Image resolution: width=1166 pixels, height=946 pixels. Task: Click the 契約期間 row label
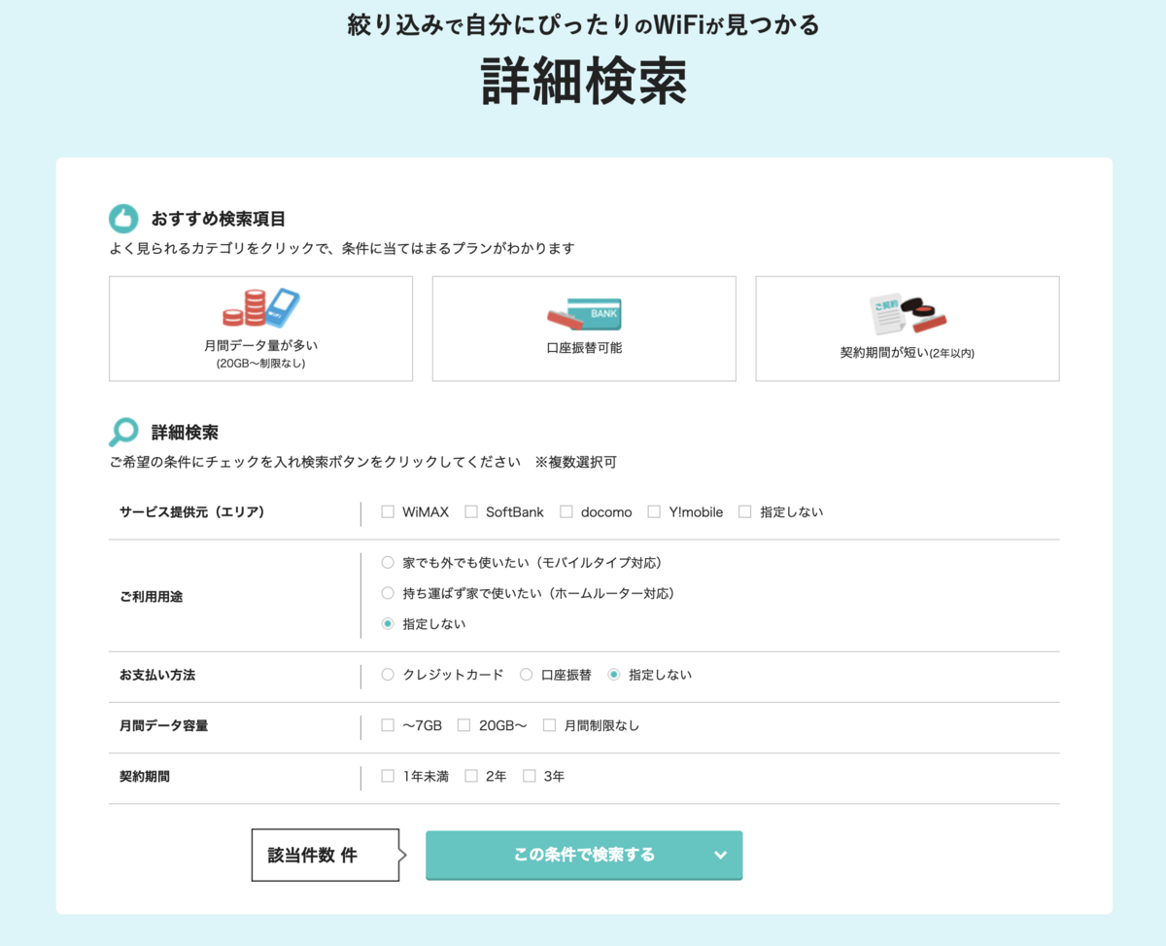click(x=144, y=776)
